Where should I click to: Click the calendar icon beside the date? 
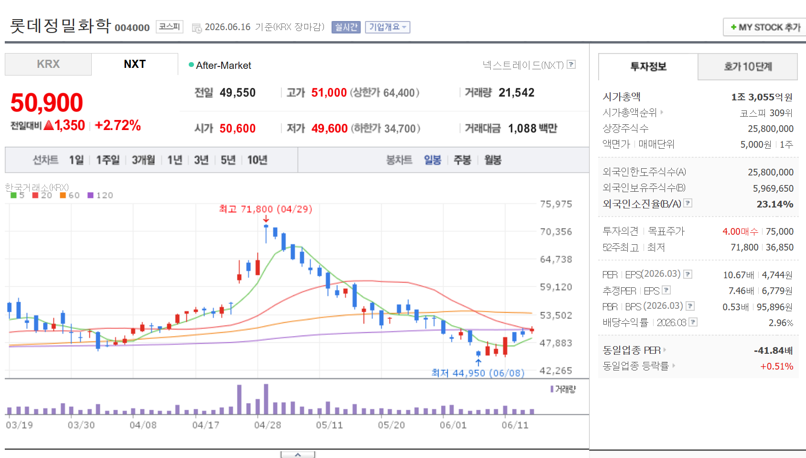point(197,28)
